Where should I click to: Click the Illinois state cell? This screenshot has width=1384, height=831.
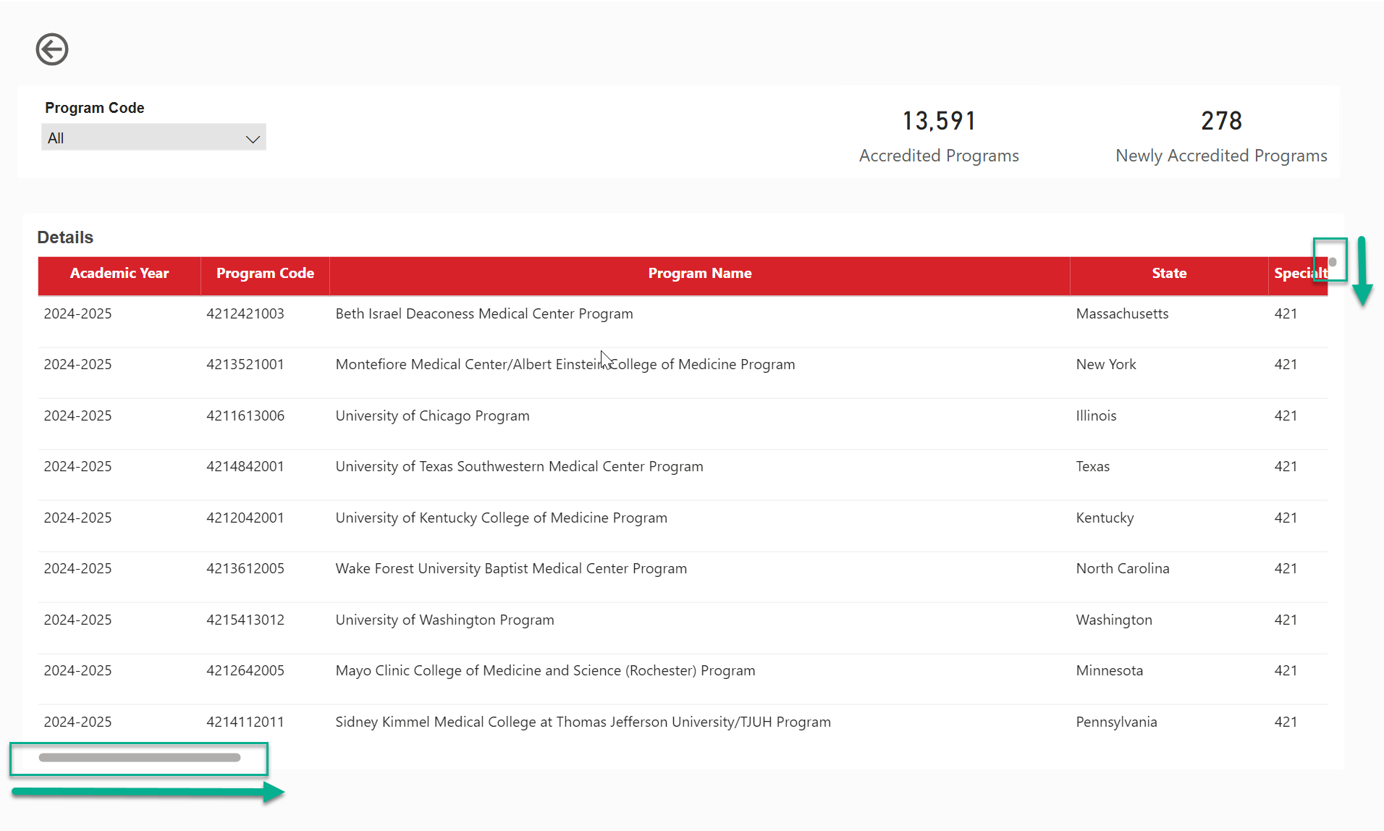1096,415
